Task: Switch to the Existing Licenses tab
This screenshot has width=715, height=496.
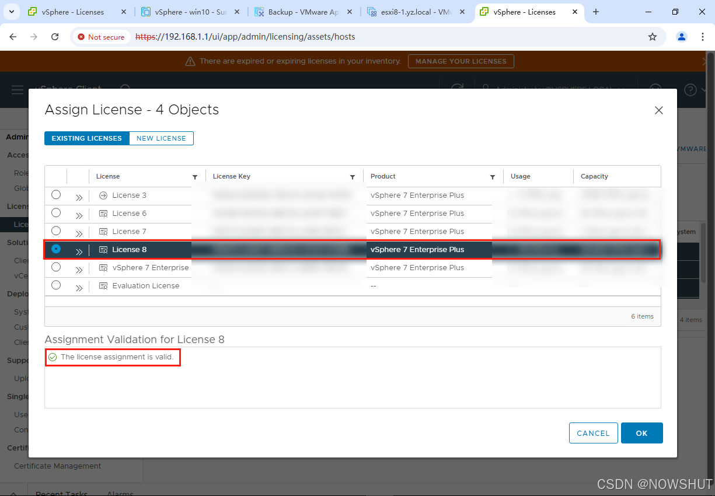Action: point(87,138)
